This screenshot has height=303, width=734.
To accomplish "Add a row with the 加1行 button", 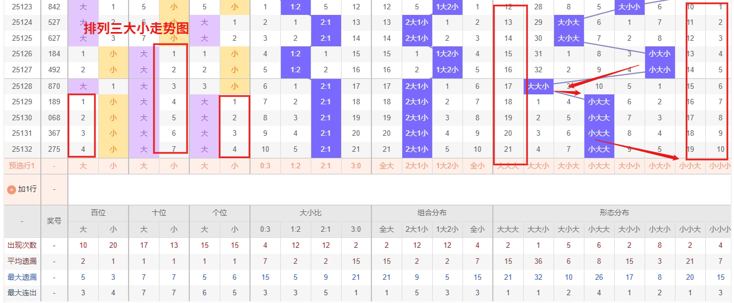I will (22, 189).
